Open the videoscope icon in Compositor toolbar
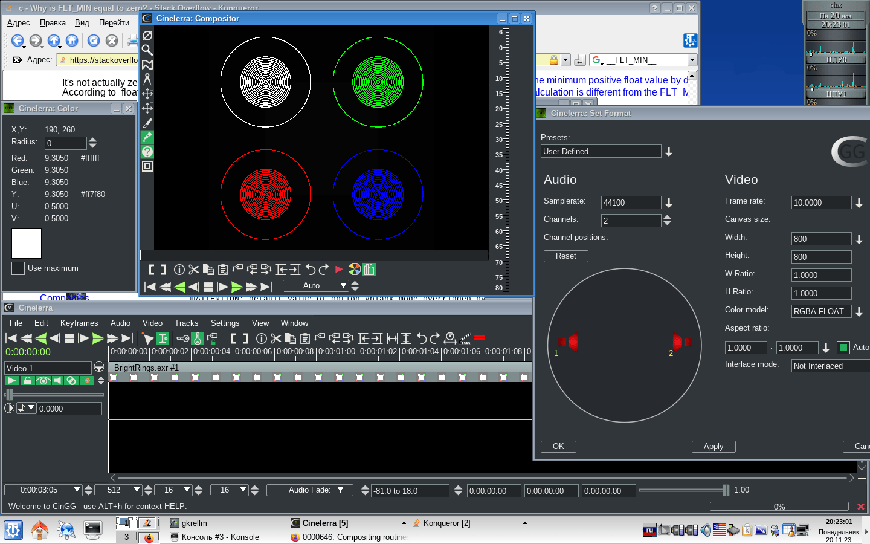The height and width of the screenshot is (544, 870). pyautogui.click(x=369, y=270)
